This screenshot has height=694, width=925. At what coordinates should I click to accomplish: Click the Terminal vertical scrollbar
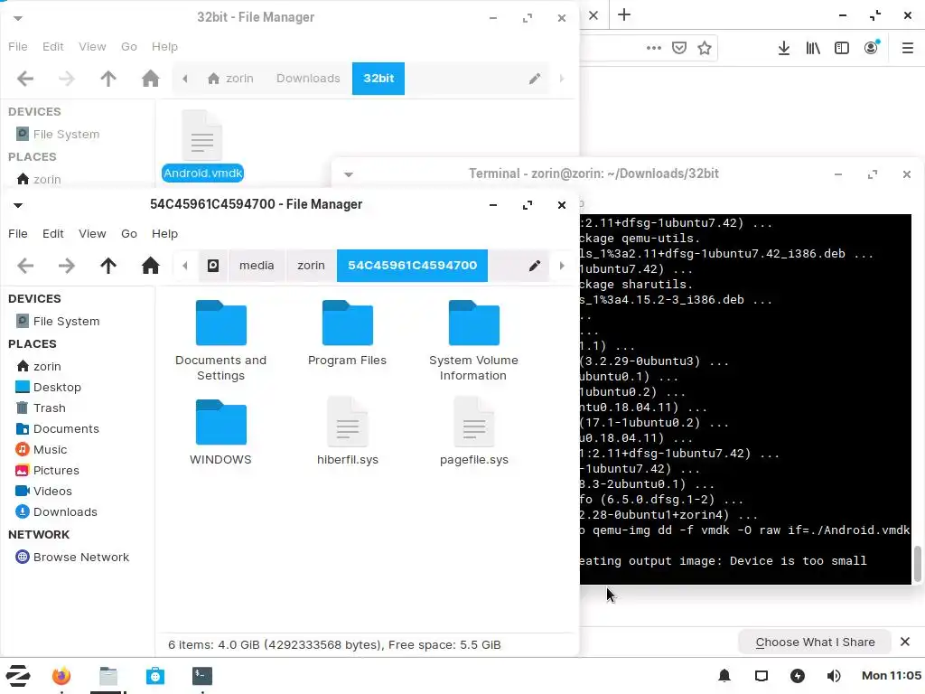tap(918, 564)
